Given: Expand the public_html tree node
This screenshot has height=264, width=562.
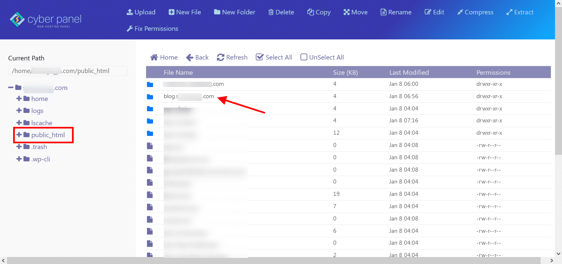Looking at the screenshot, I should coord(19,135).
